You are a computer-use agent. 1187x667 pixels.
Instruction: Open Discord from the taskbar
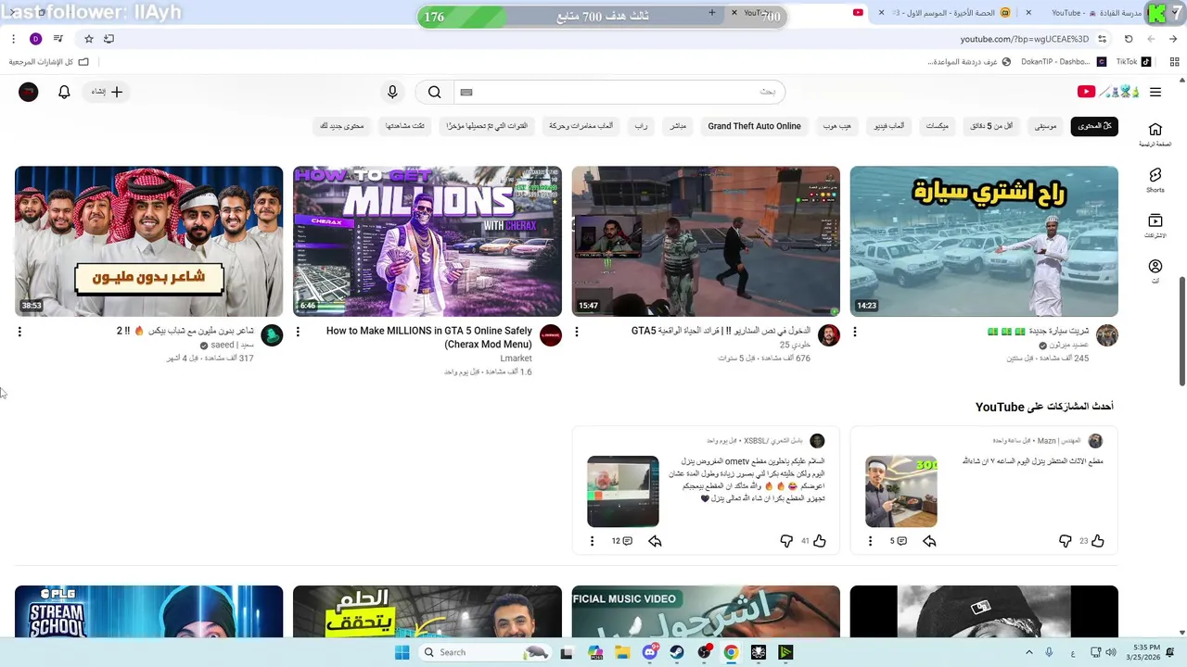coord(650,652)
